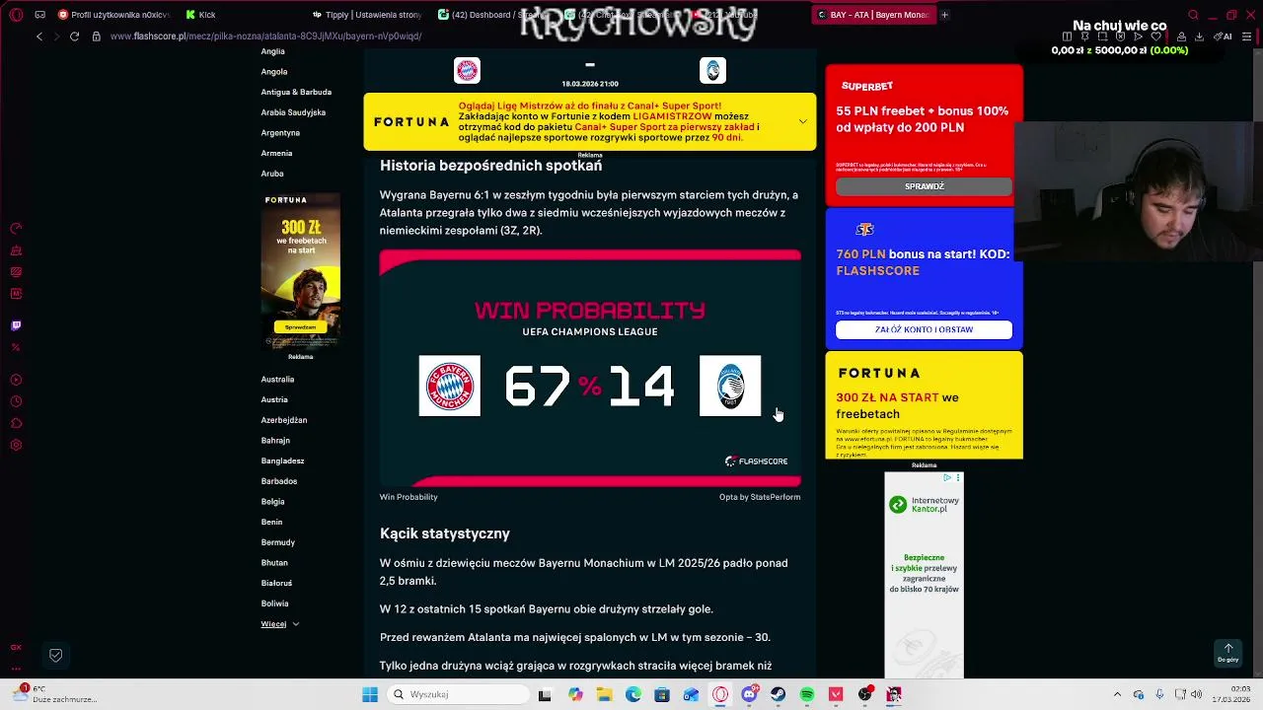
Task: Open Microsoft Store from the taskbar
Action: [x=662, y=694]
